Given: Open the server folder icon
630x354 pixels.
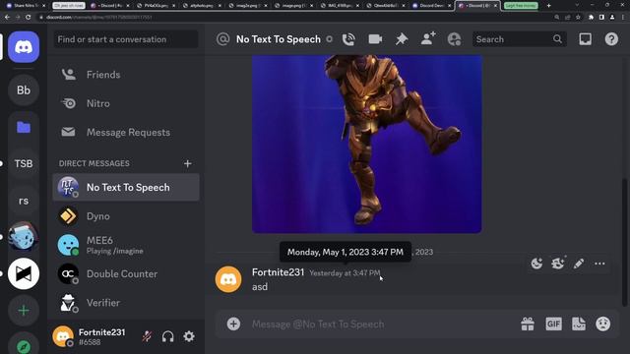Looking at the screenshot, I should (24, 127).
